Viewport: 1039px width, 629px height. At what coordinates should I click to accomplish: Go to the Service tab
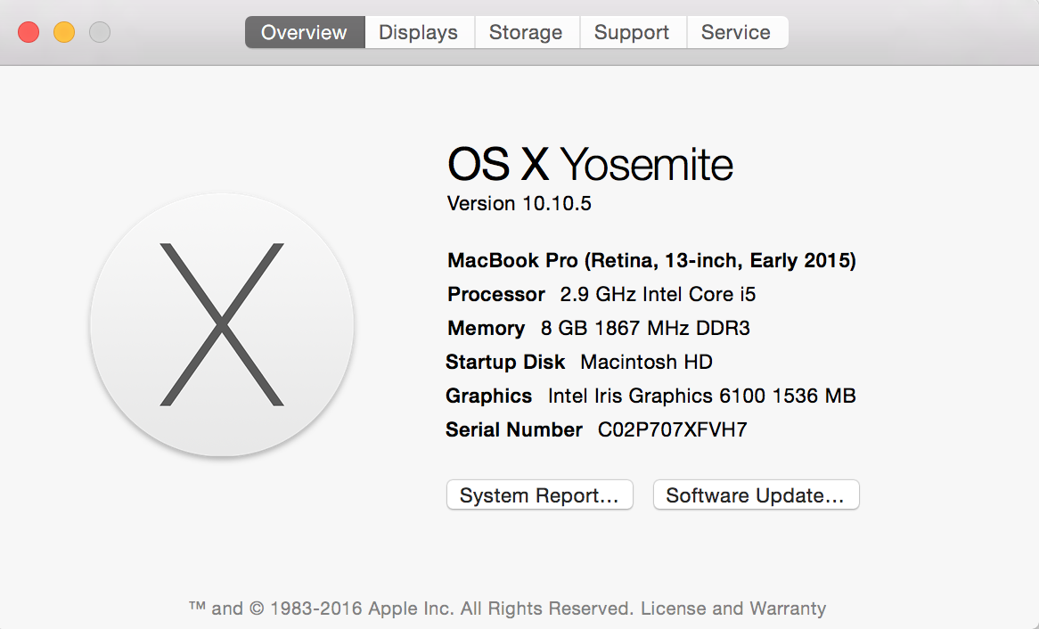pos(735,33)
